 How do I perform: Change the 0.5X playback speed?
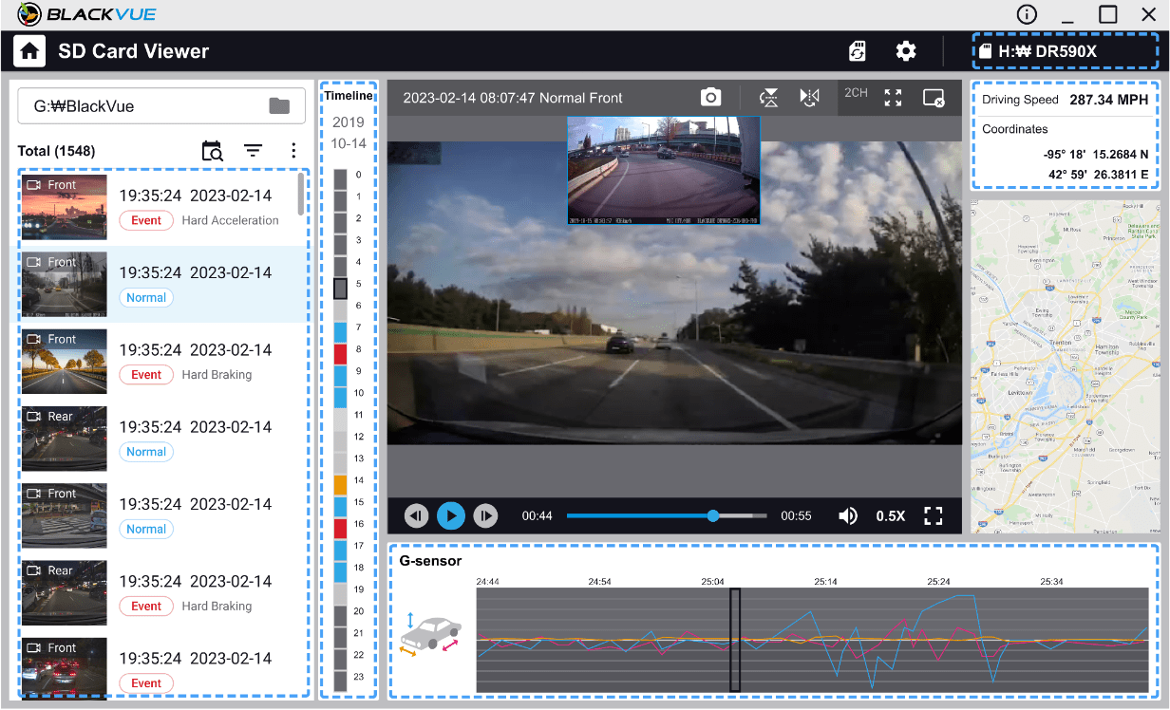coord(890,515)
